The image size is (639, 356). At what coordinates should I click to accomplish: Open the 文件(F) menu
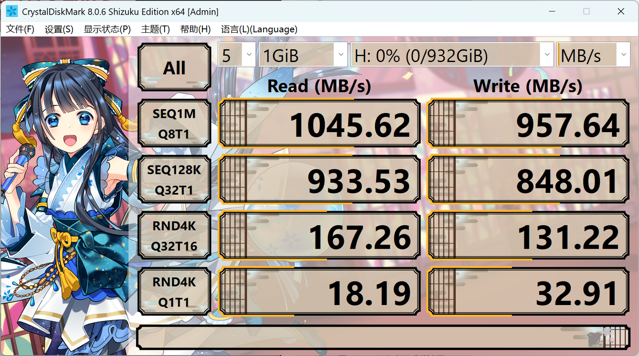pyautogui.click(x=20, y=29)
